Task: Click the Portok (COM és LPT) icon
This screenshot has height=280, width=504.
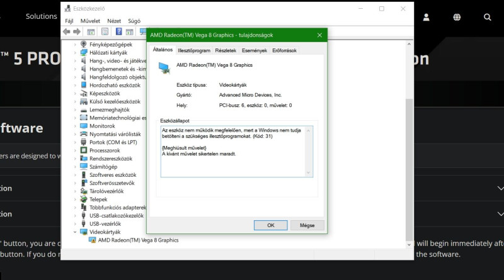Action: (84, 142)
